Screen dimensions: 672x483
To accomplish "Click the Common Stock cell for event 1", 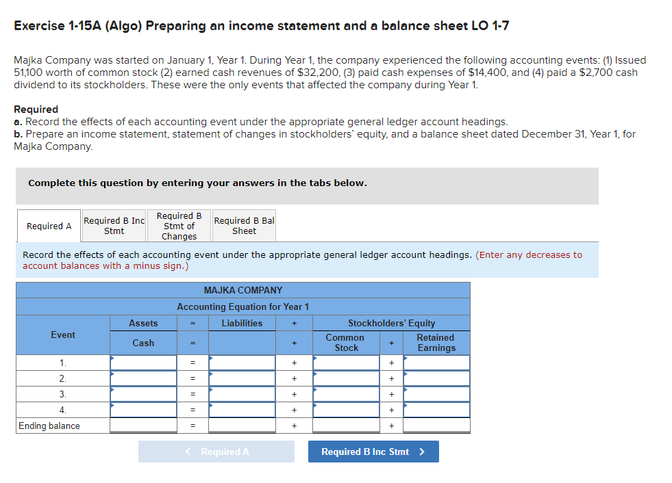I will 345,363.
